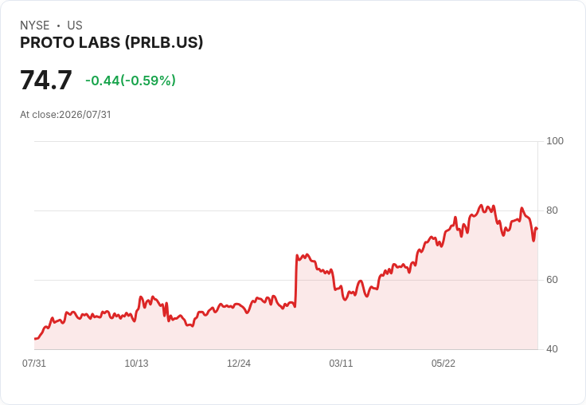Click the At close 2026/07/31 date text
This screenshot has width=586, height=405.
tap(65, 115)
